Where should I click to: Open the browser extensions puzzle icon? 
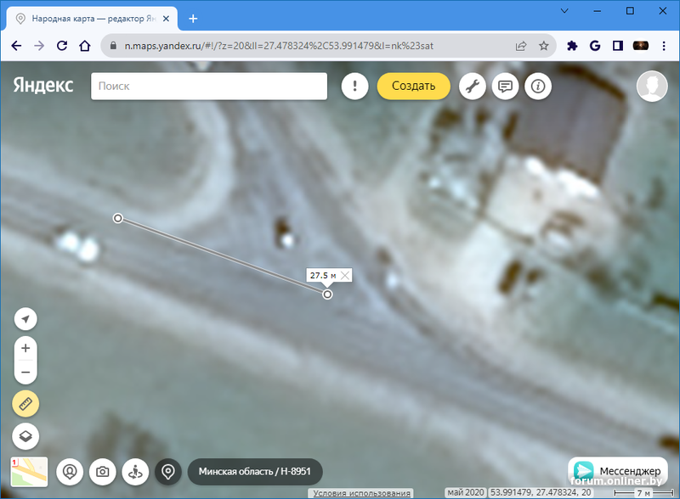click(x=572, y=46)
